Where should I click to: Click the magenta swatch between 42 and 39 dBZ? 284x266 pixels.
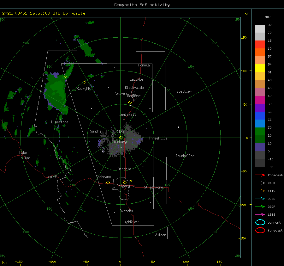(260, 100)
